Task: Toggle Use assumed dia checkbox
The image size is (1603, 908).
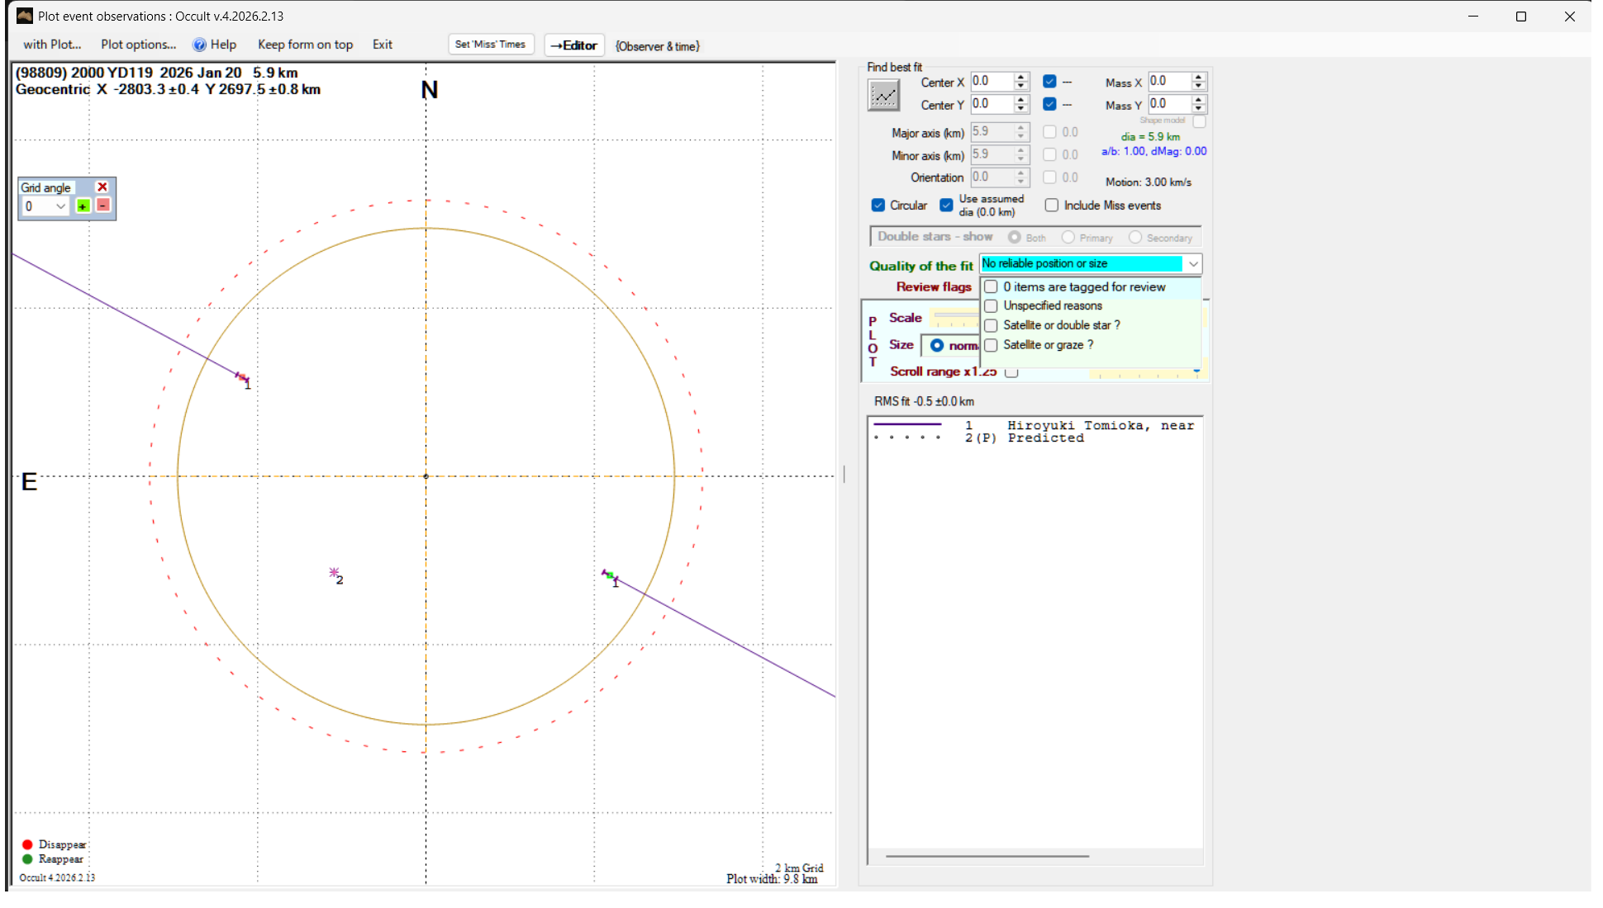Action: (x=947, y=206)
